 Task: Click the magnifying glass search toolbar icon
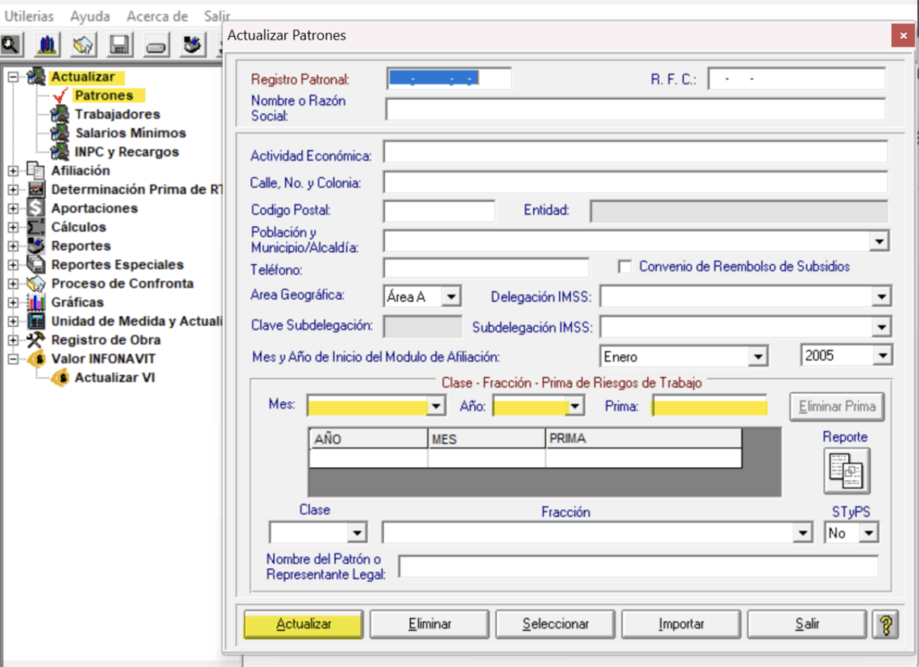tap(11, 45)
